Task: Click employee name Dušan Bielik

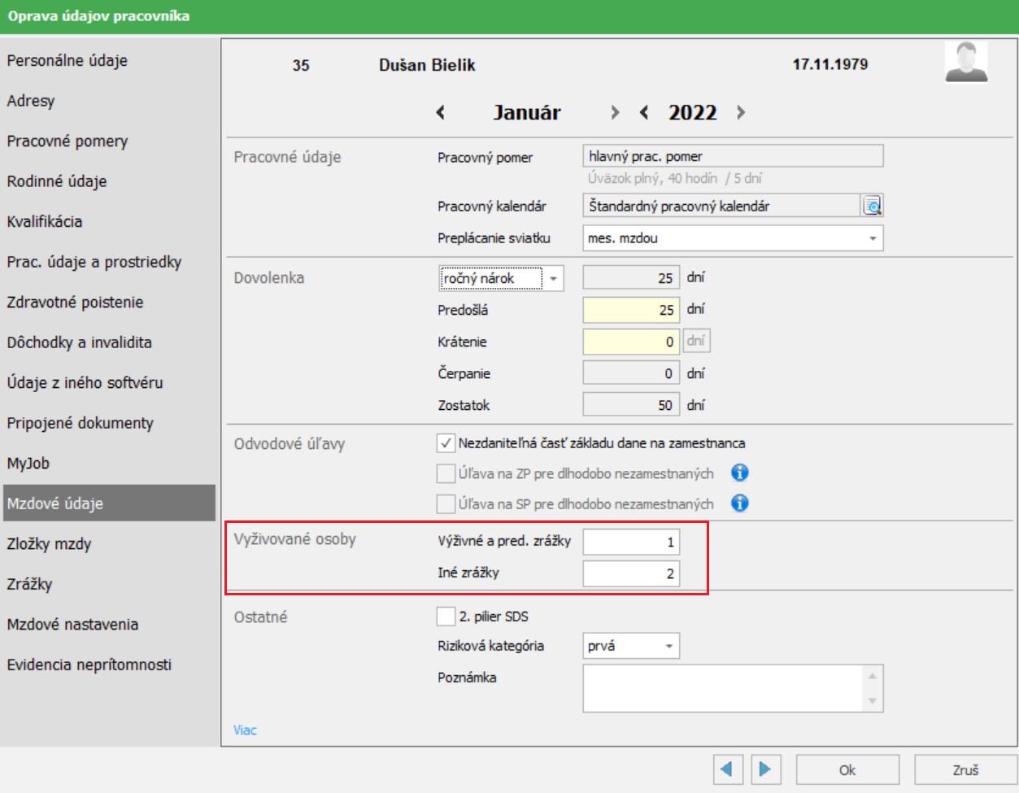Action: (427, 65)
